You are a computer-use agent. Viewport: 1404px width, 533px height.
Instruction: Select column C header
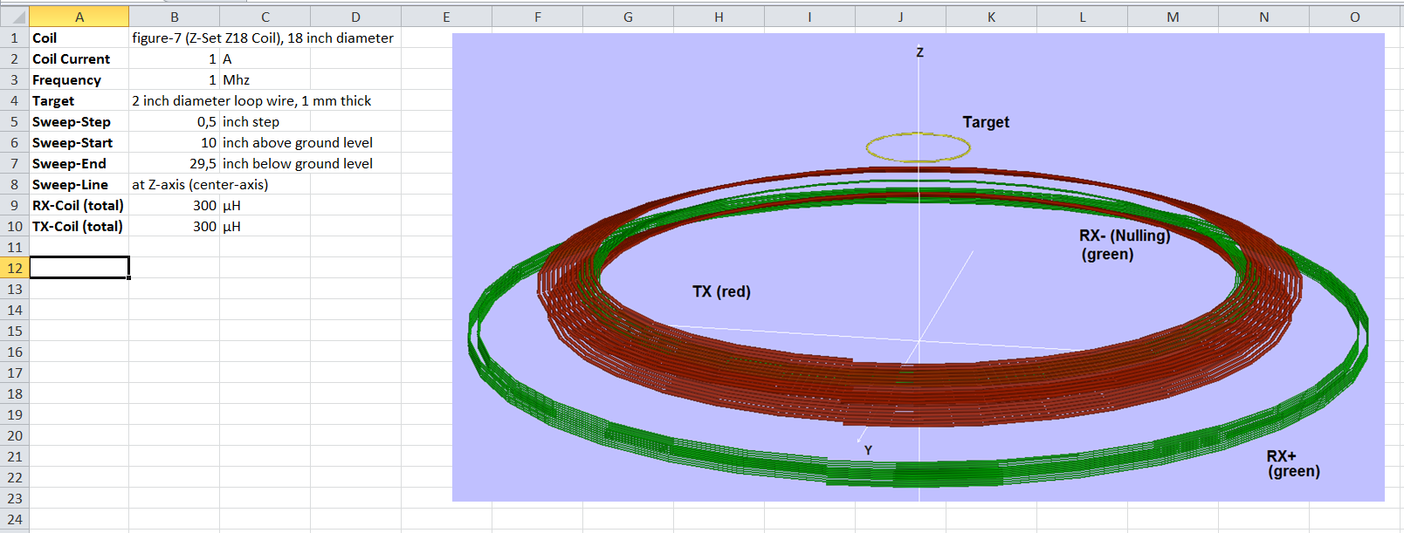265,17
